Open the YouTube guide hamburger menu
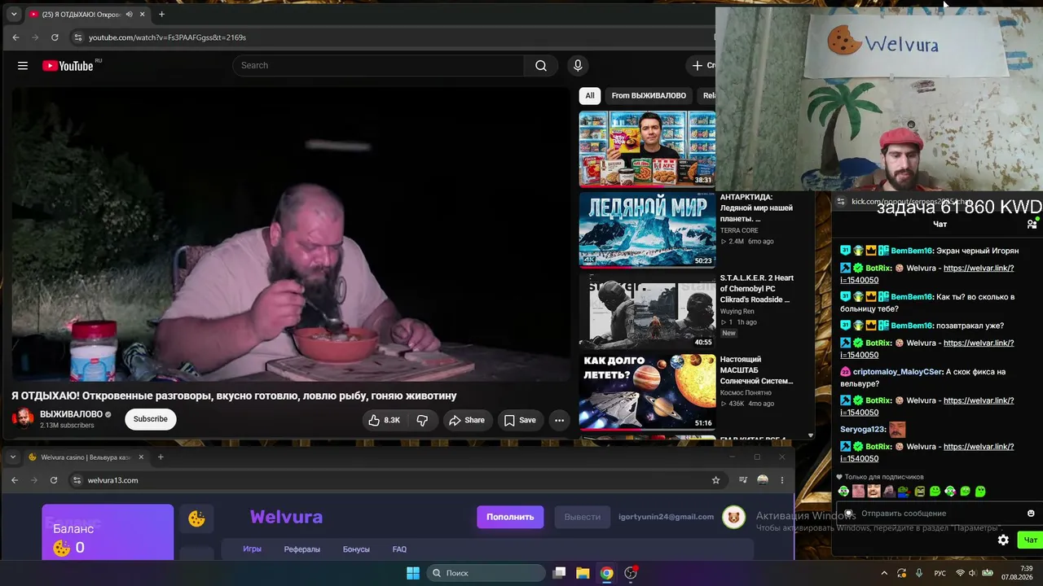 (x=23, y=66)
